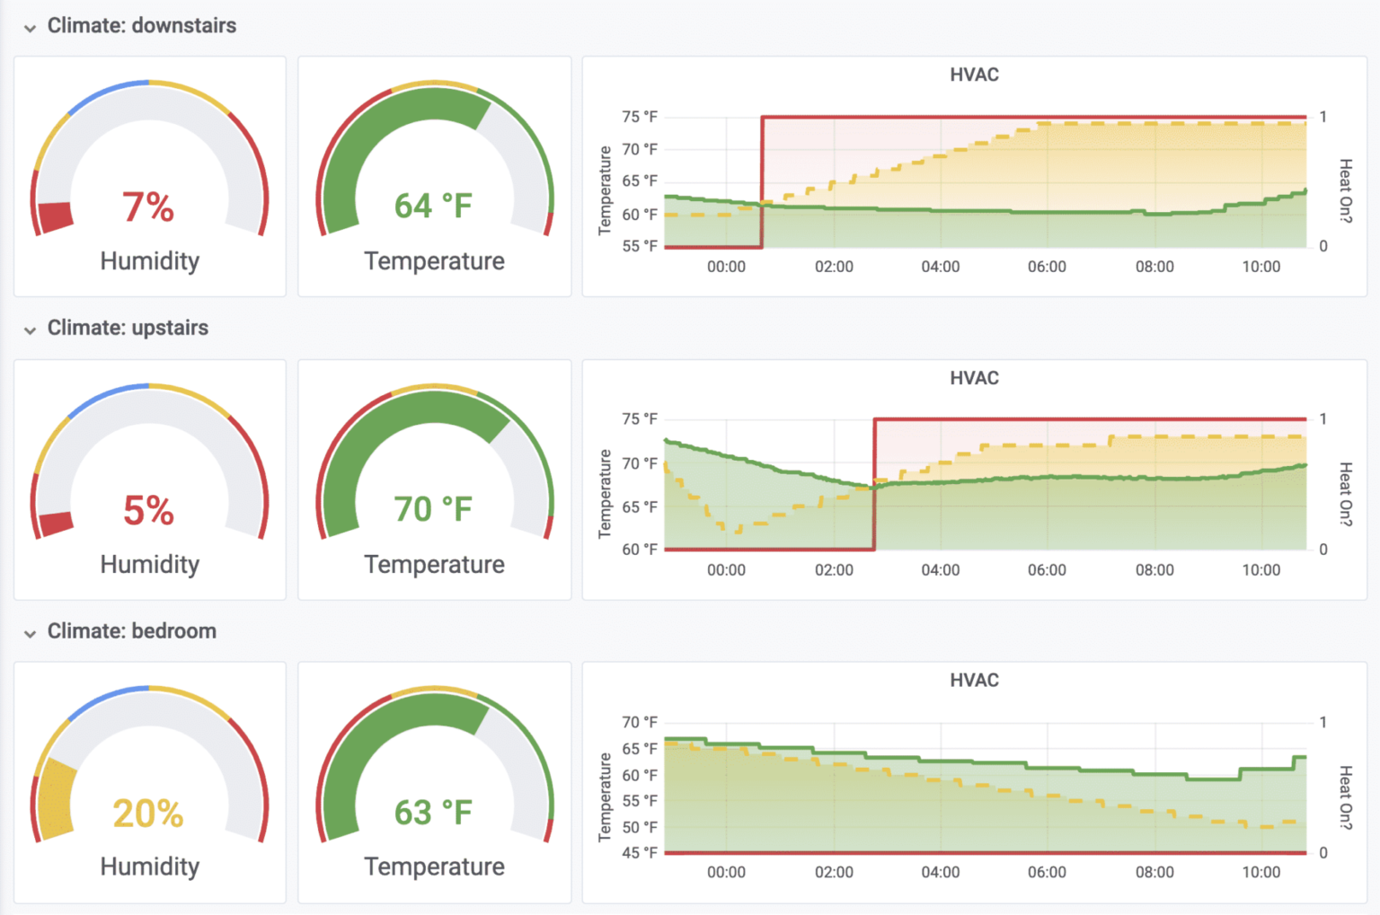Open the upstairs HVAC panel title menu
The width and height of the screenshot is (1380, 915).
click(974, 378)
